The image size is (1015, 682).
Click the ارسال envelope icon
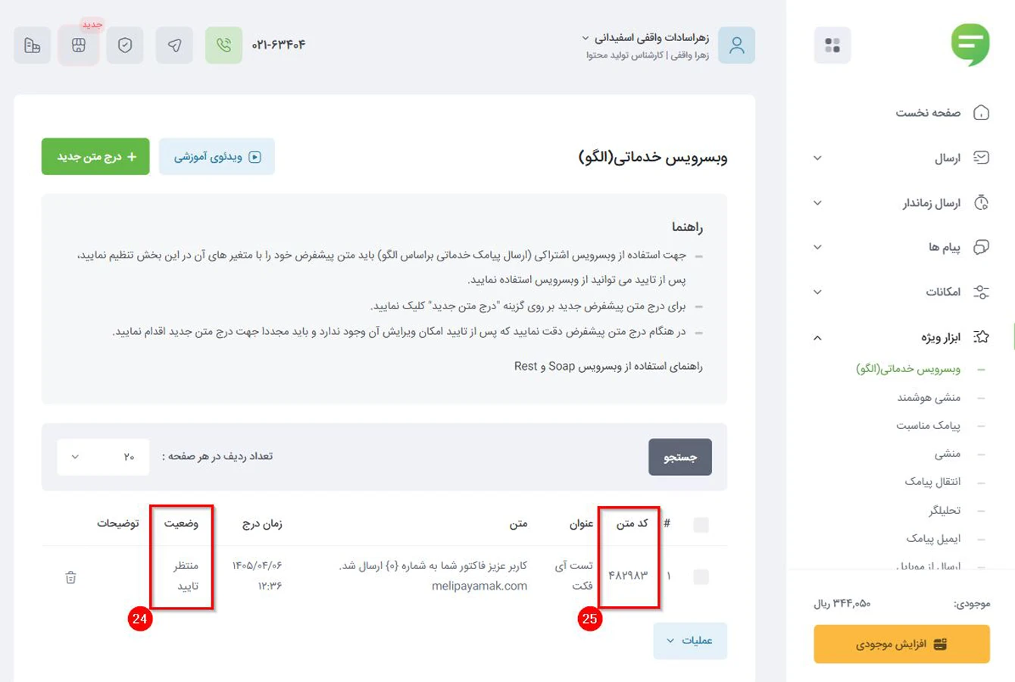(981, 158)
